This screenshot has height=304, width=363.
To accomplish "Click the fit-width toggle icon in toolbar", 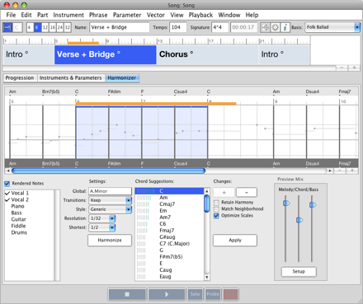I will tap(7, 27).
